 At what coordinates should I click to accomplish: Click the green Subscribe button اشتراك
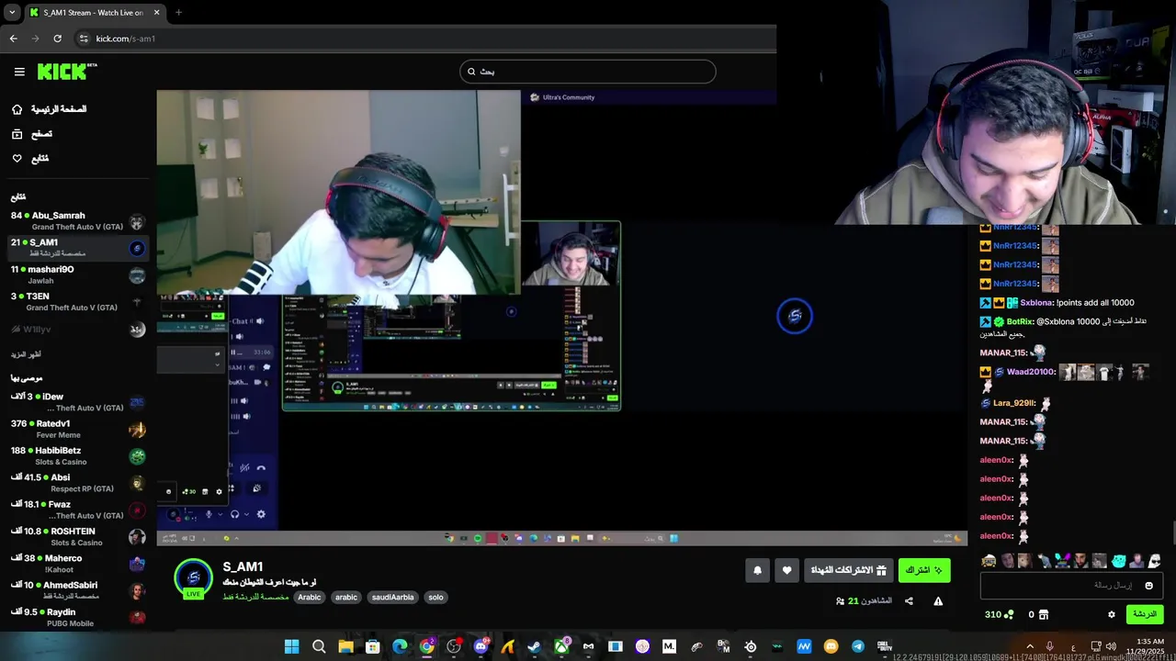(924, 570)
